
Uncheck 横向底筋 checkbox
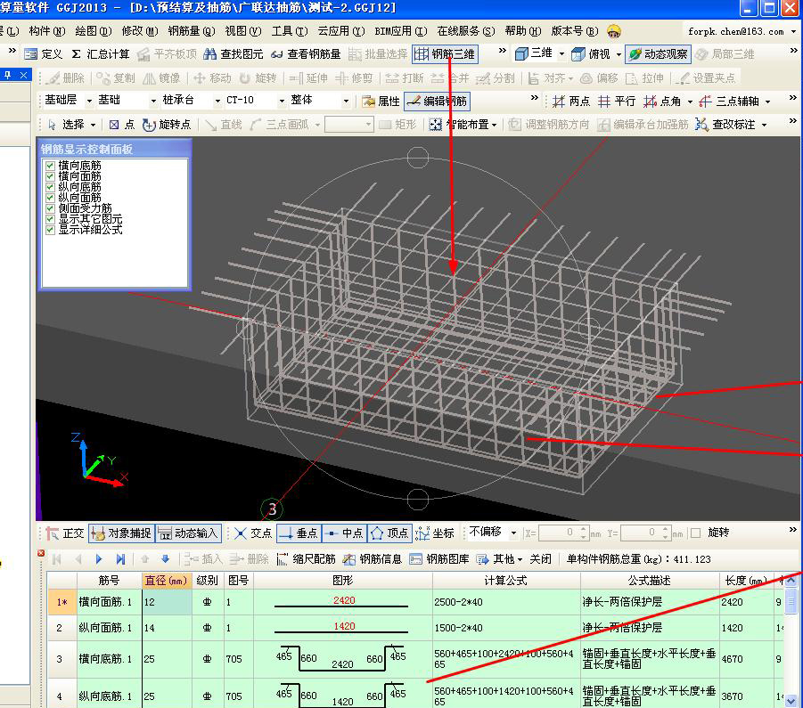pos(50,166)
